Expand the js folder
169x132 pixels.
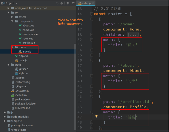[5, 112]
